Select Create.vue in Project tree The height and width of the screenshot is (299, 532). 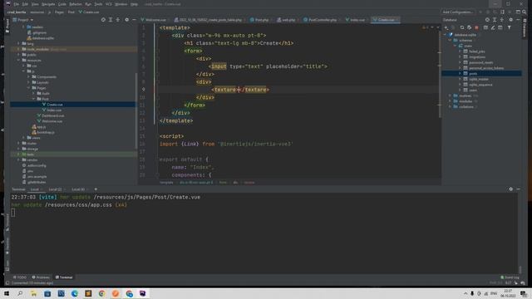tap(54, 105)
